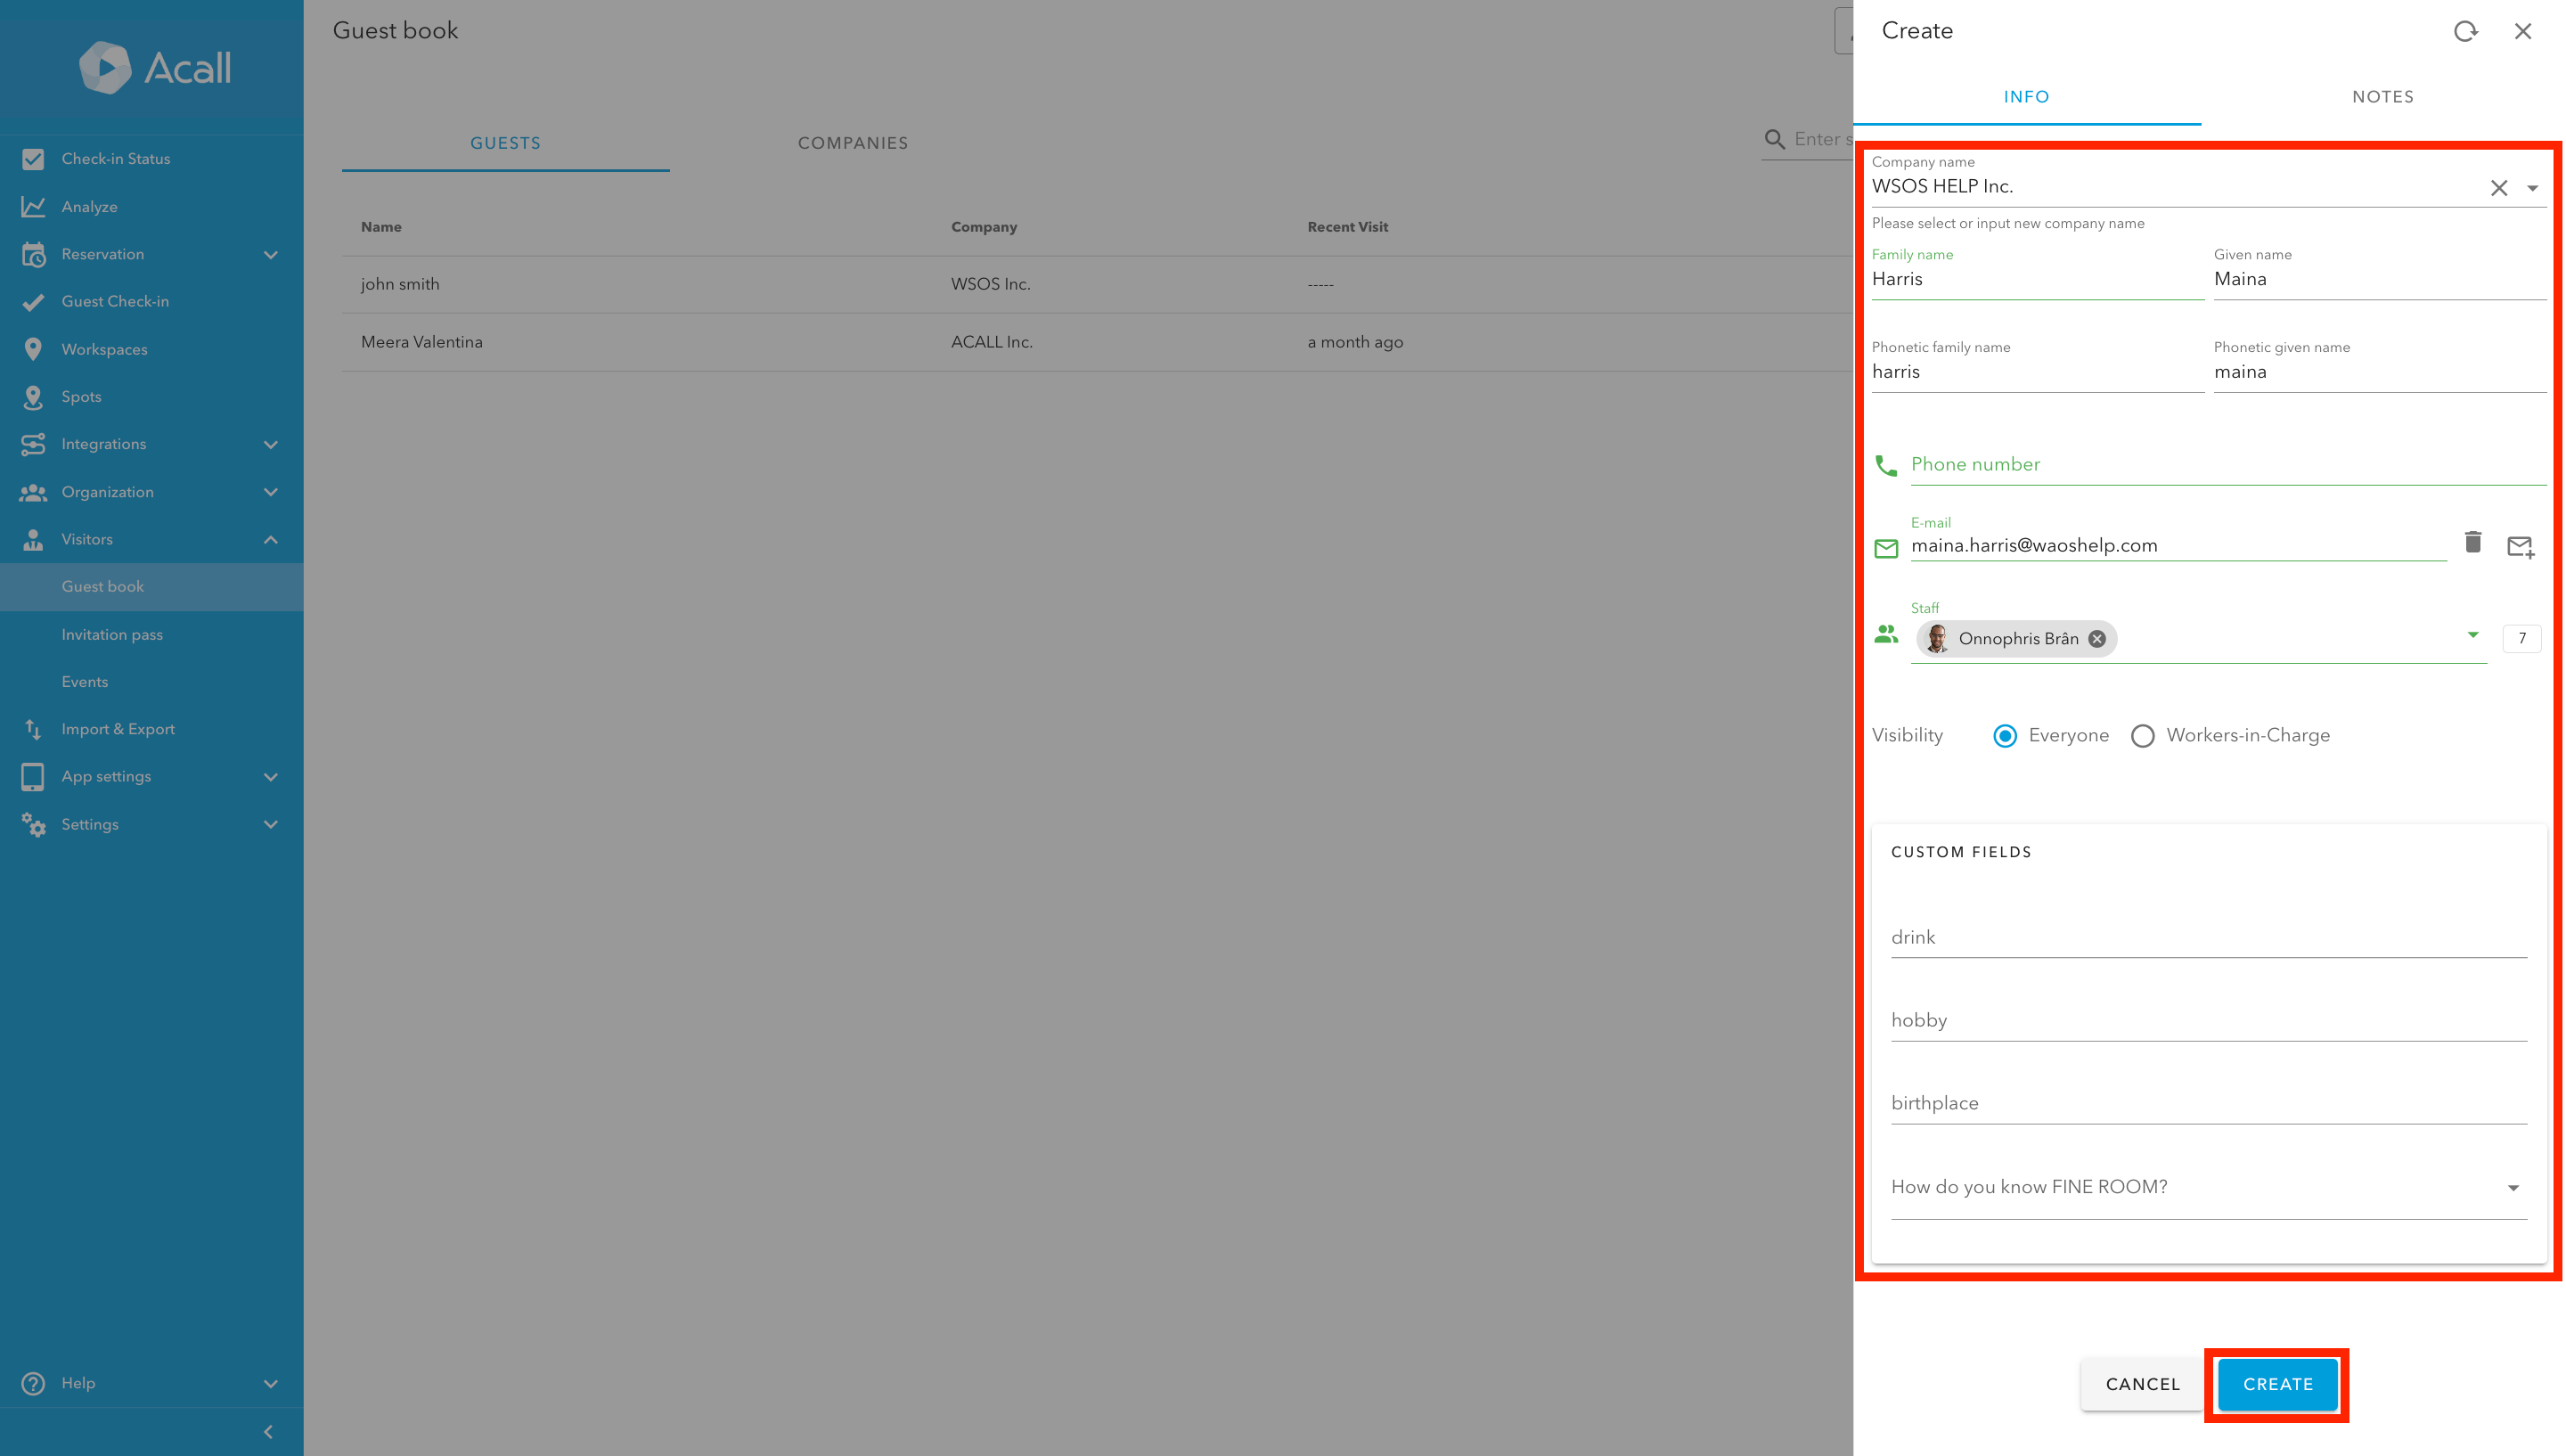
Task: Expand the App settings submenu
Action: click(270, 777)
